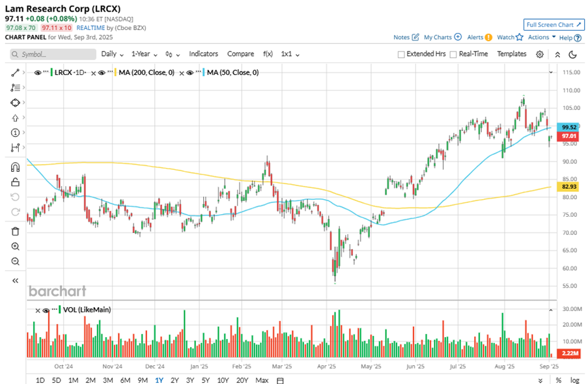The width and height of the screenshot is (588, 384).
Task: Switch to dark mode with moon icon
Action: pos(572,55)
